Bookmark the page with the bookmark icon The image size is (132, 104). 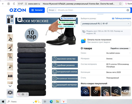click(x=120, y=4)
